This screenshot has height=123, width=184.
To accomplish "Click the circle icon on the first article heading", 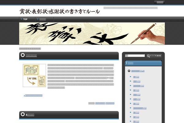I will pyautogui.click(x=23, y=55).
